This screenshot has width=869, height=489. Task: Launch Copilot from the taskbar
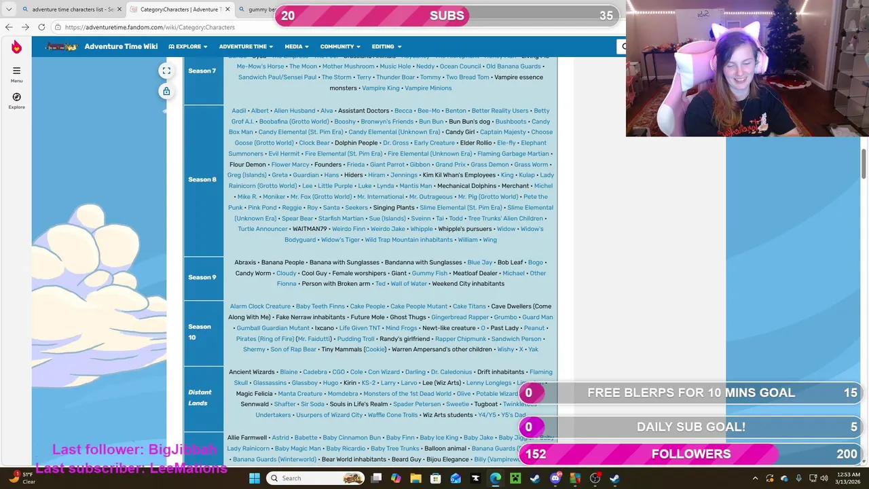click(x=396, y=478)
